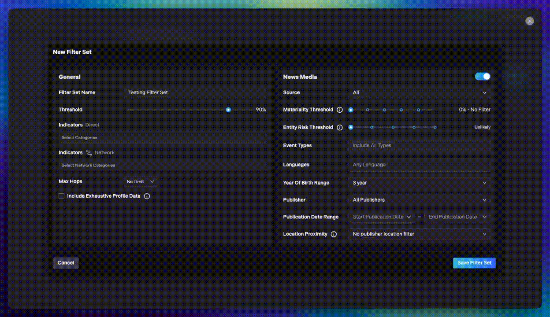Click the Save Filter Set button
Image resolution: width=550 pixels, height=317 pixels.
coord(474,263)
